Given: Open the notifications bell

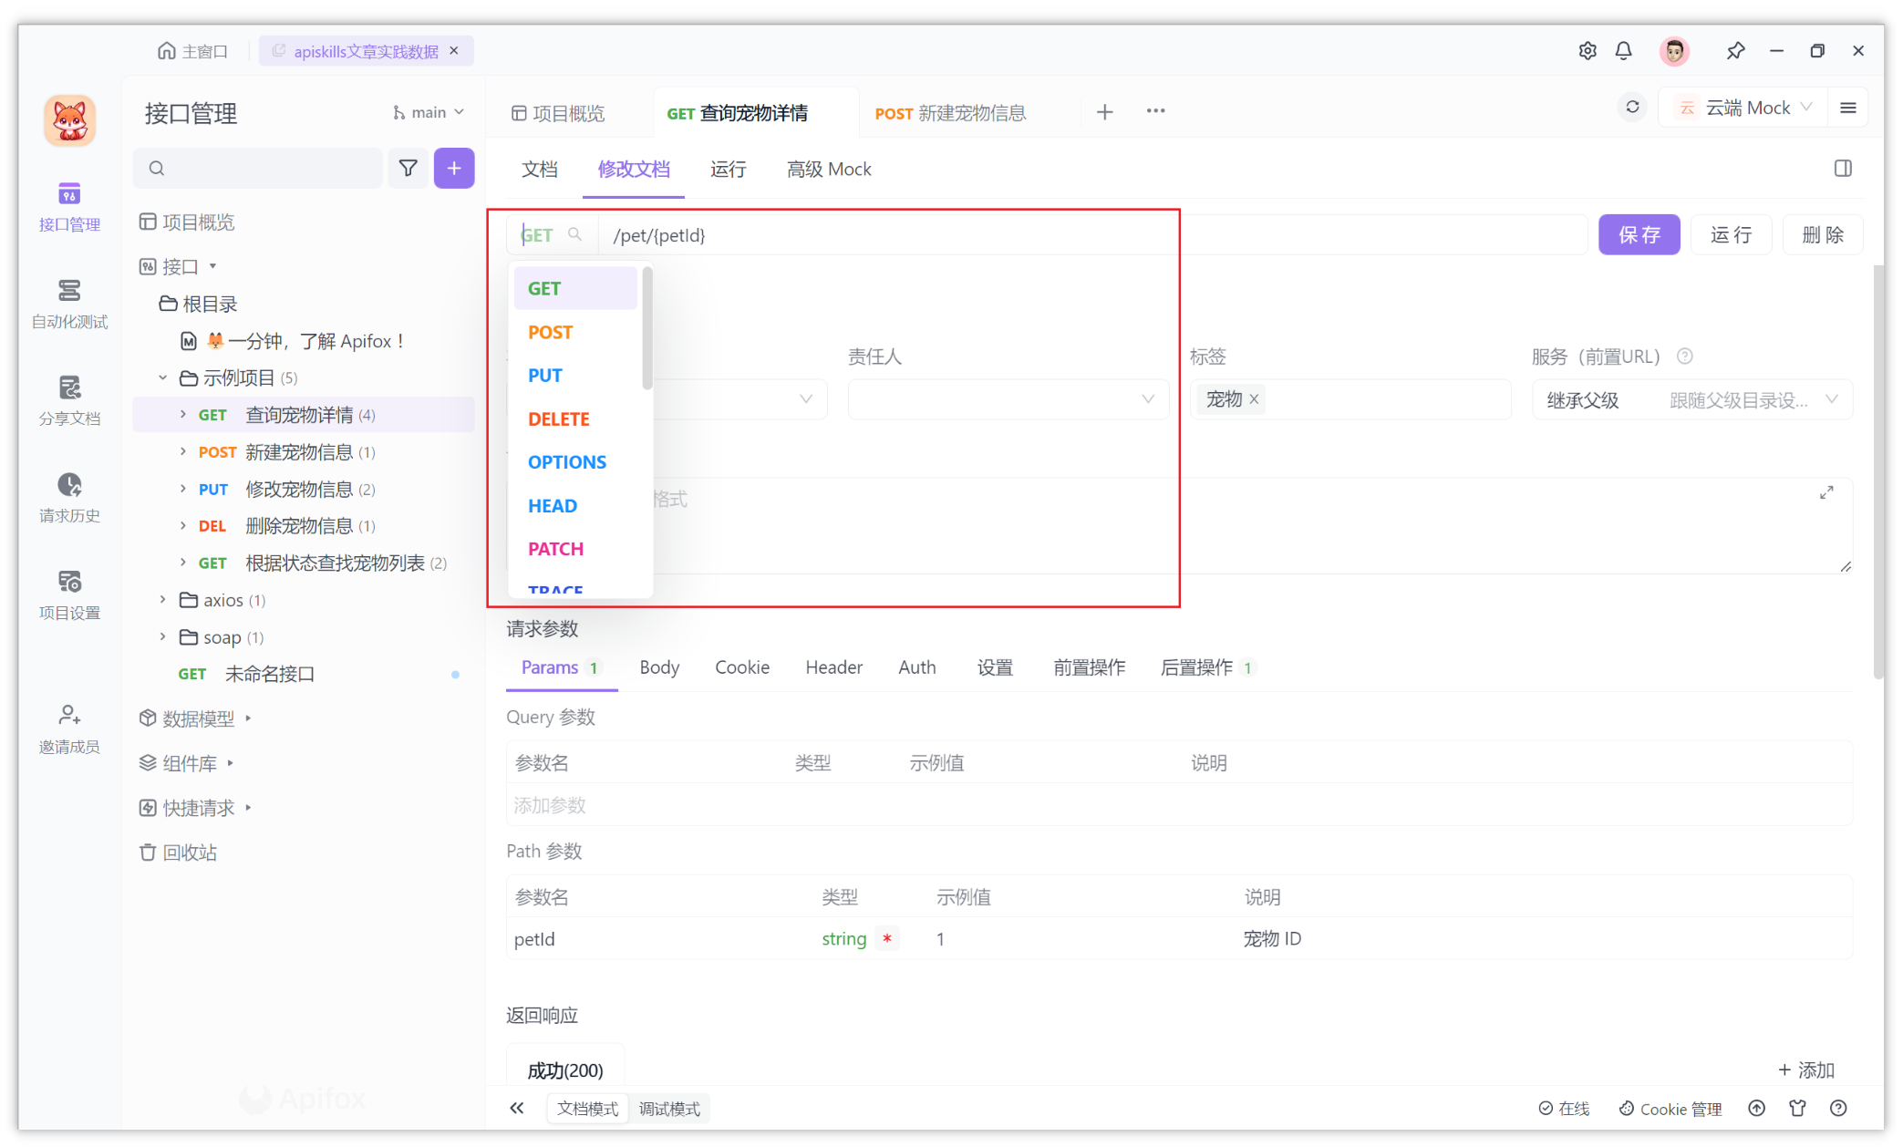Looking at the screenshot, I should click(1623, 51).
